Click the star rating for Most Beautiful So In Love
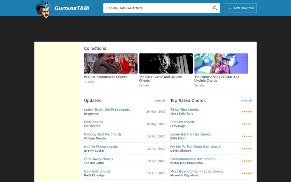The height and width of the screenshot is (182, 291). tap(247, 173)
